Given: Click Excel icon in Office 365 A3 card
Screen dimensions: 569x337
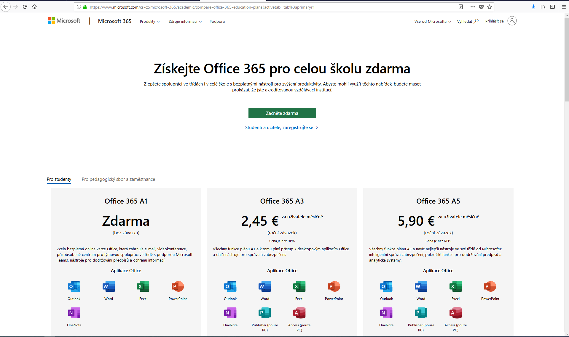Looking at the screenshot, I should tap(299, 286).
